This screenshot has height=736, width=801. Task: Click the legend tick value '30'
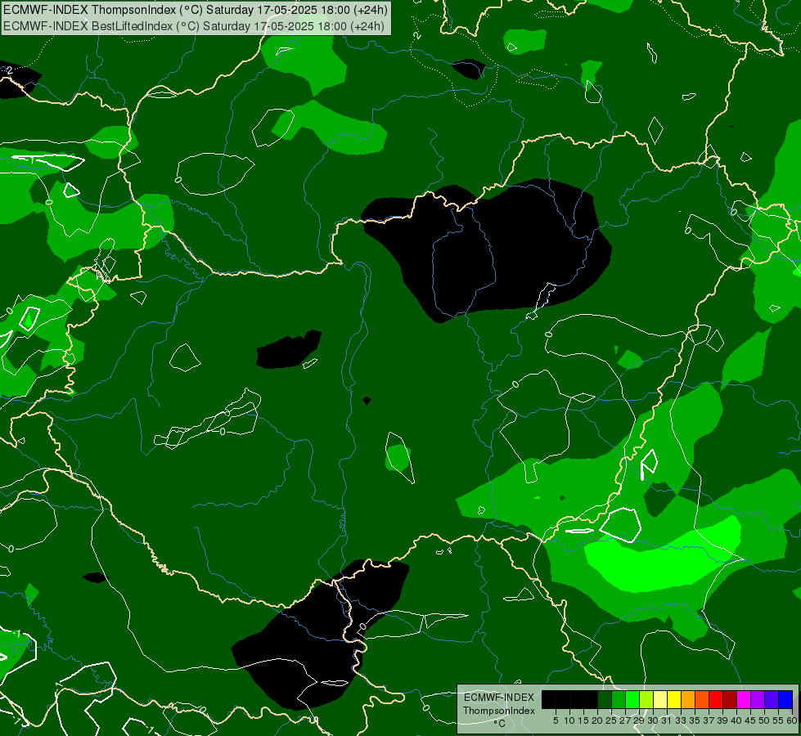tap(653, 720)
